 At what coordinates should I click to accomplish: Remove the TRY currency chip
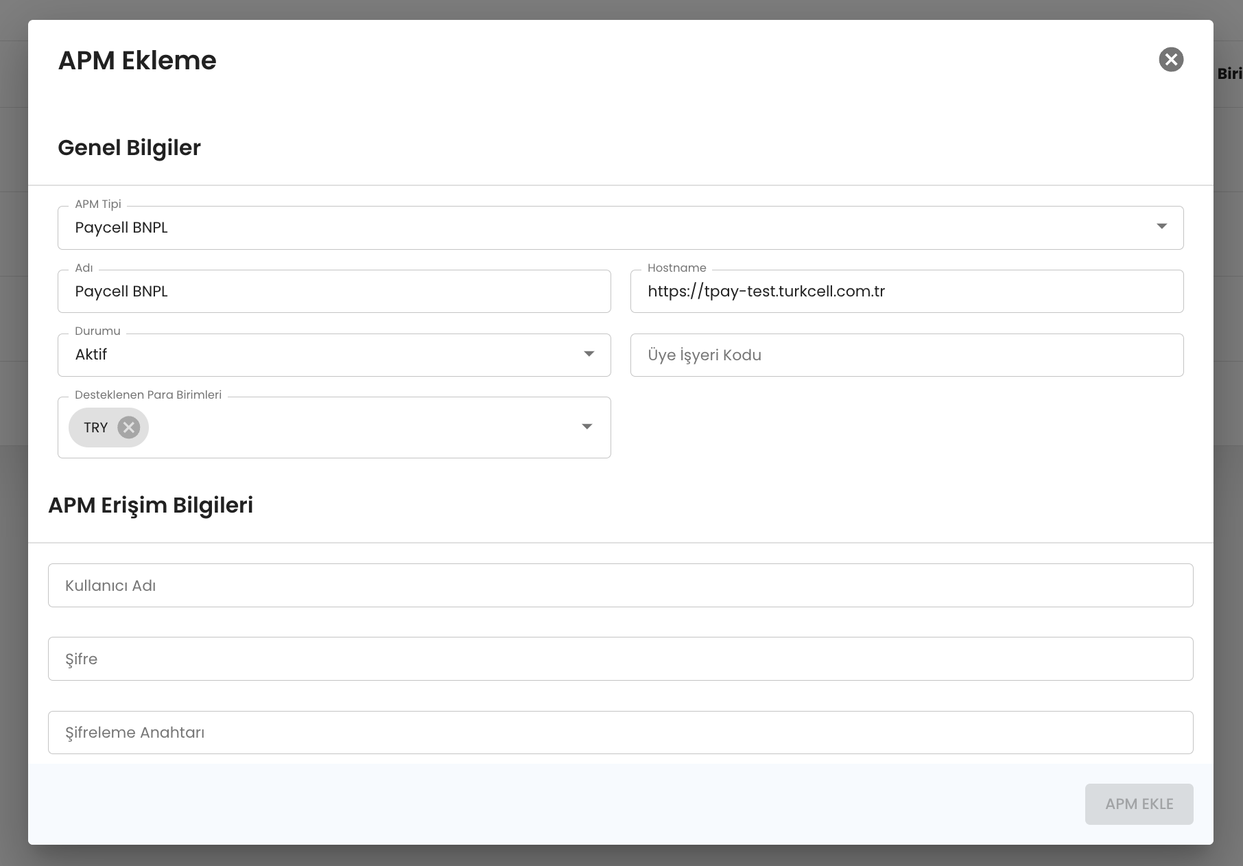pyautogui.click(x=128, y=428)
